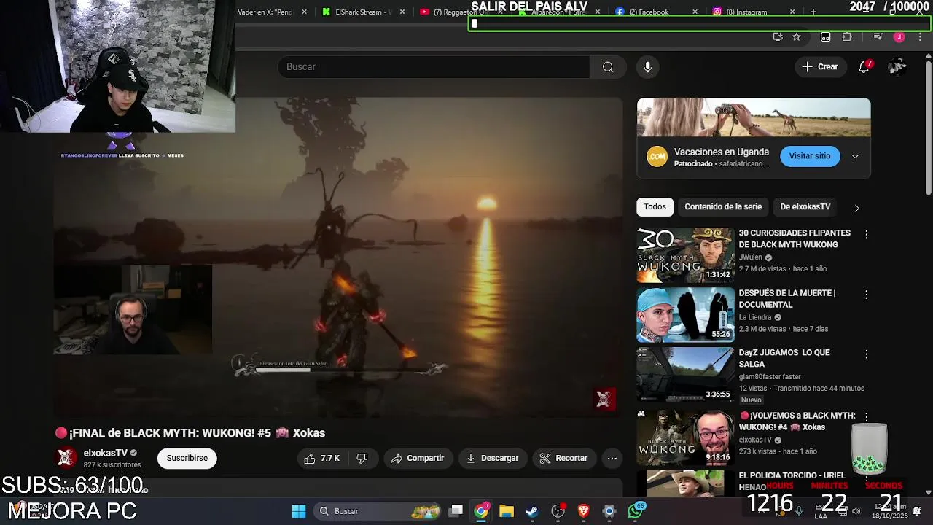The width and height of the screenshot is (933, 525).
Task: Open YouTube notifications bell
Action: point(864,66)
